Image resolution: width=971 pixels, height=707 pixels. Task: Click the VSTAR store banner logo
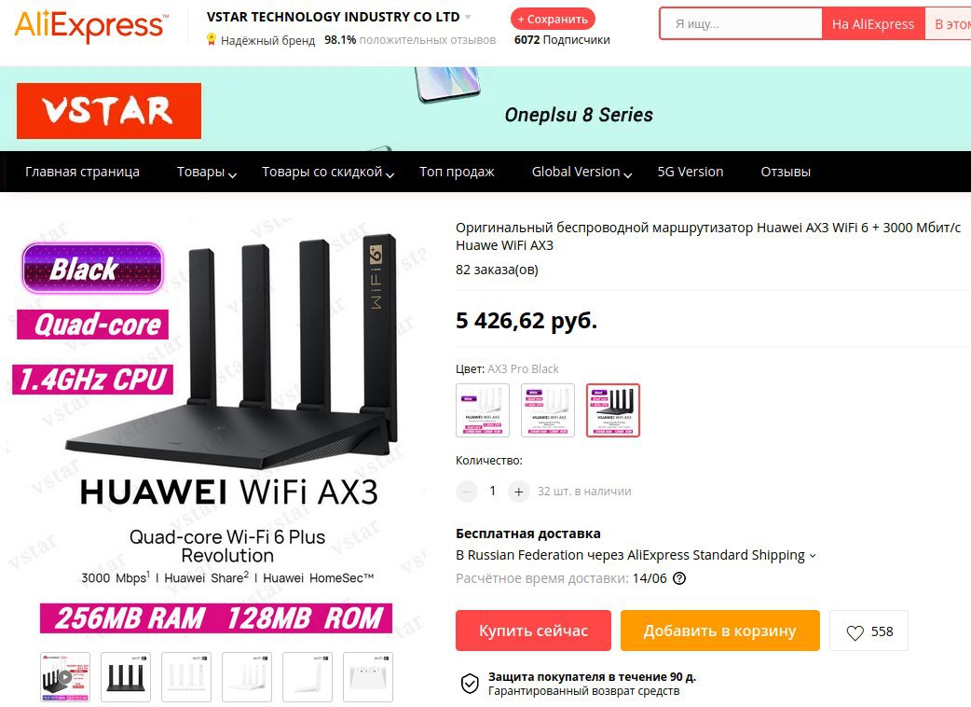[x=109, y=111]
